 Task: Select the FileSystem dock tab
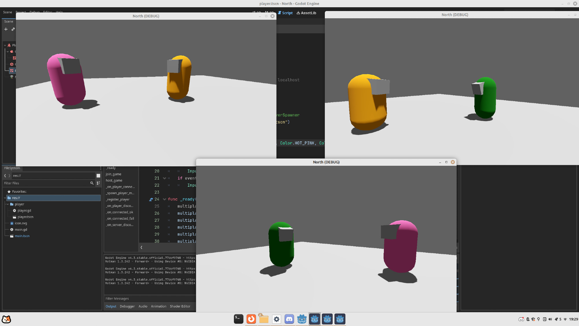click(12, 168)
